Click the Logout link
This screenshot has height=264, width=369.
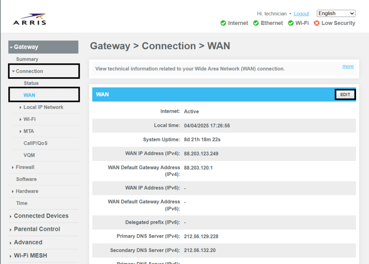click(301, 13)
